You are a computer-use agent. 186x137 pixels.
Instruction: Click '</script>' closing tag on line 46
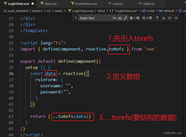[31, 135]
